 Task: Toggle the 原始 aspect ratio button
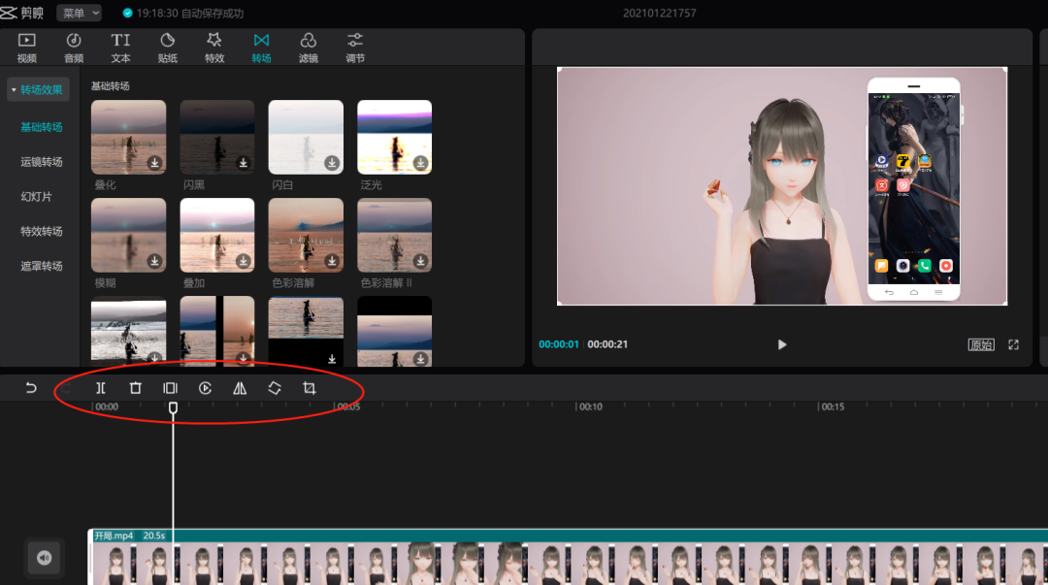(x=981, y=344)
